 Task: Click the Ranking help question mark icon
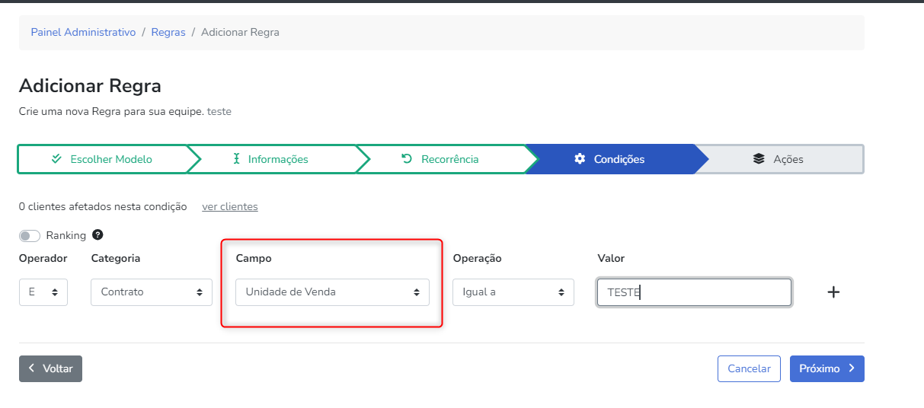(x=98, y=235)
